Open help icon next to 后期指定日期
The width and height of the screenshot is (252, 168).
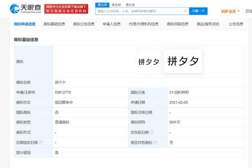(41, 142)
